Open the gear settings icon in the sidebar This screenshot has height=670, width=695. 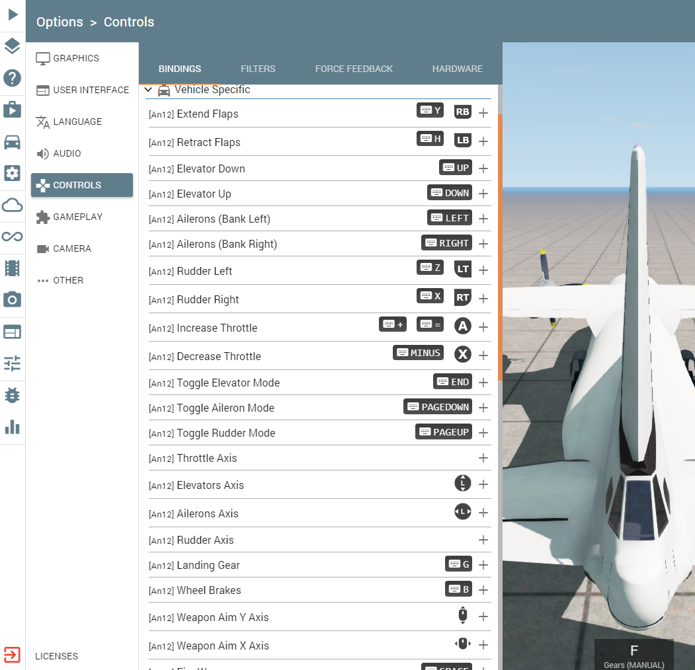coord(13,173)
